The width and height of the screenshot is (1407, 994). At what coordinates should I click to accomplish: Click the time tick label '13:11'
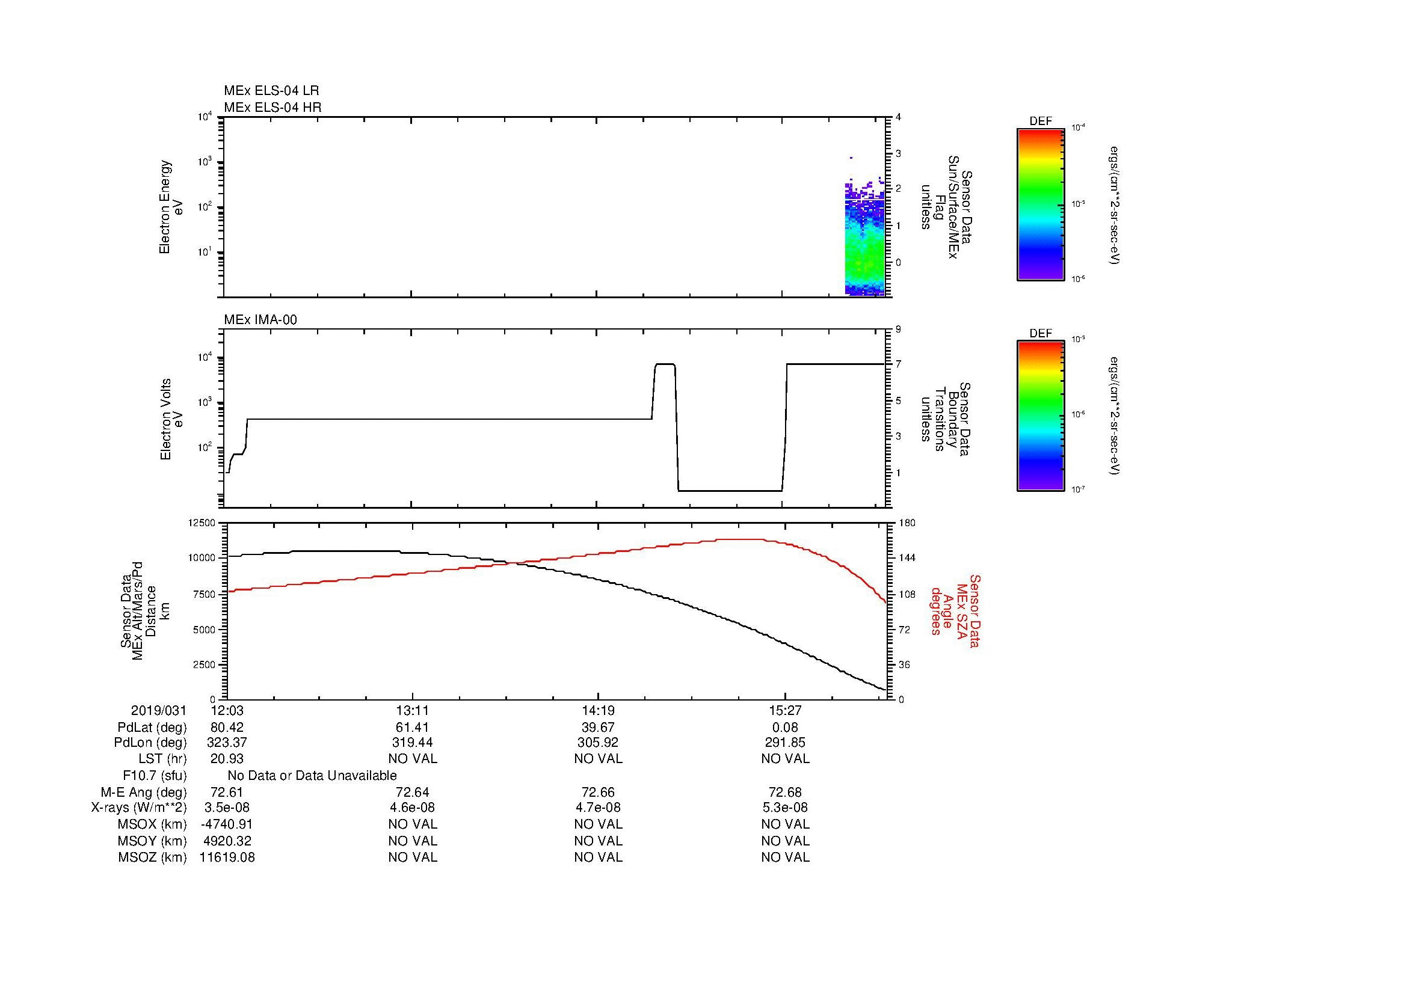(x=413, y=710)
